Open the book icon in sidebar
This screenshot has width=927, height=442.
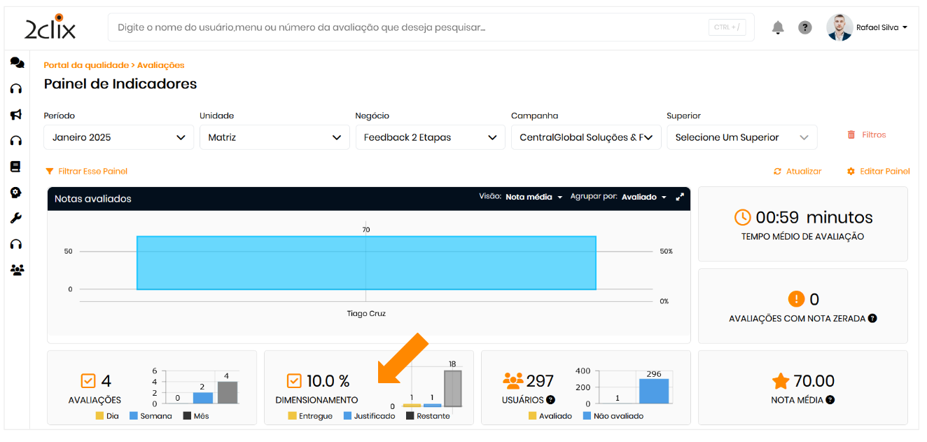pyautogui.click(x=15, y=167)
